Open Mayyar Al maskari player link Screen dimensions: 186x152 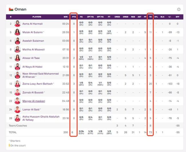click(x=34, y=101)
